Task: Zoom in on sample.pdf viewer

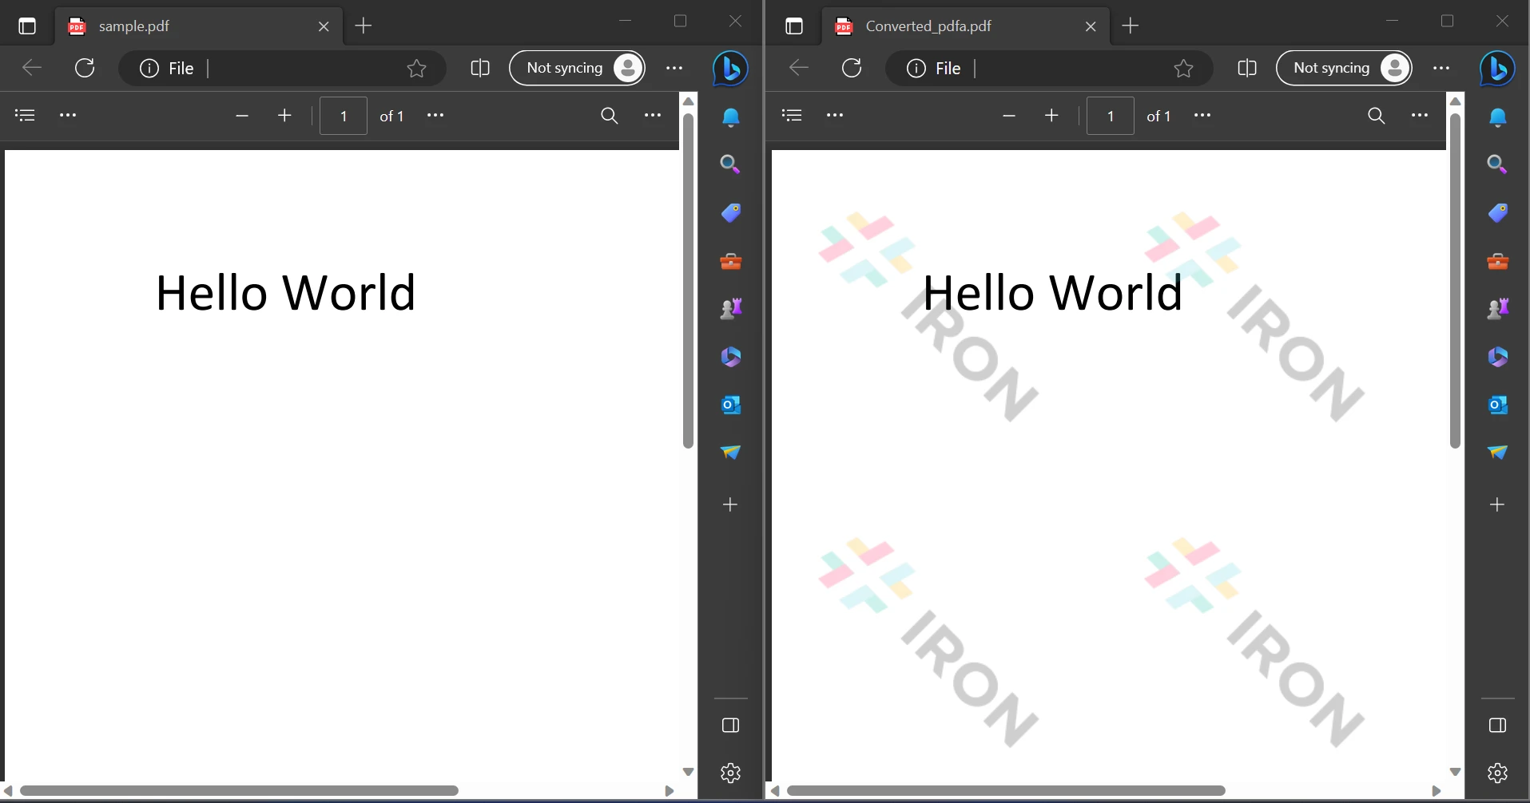Action: 284,116
